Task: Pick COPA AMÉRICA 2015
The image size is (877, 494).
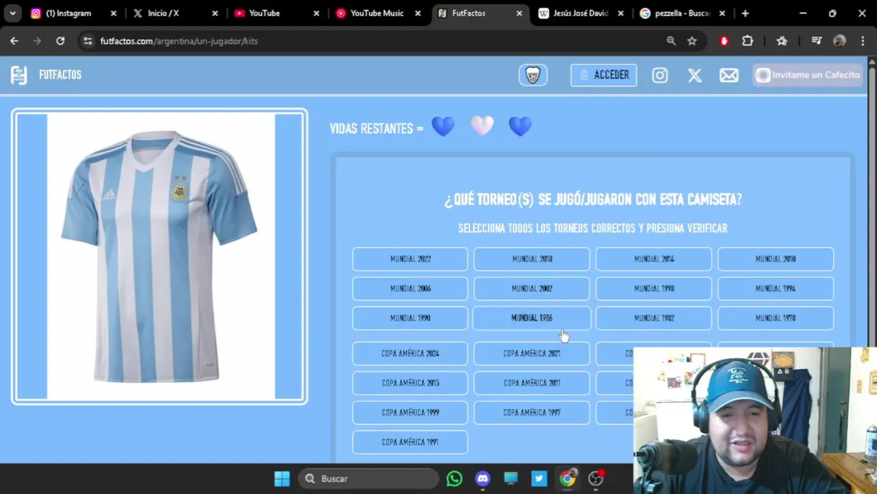Action: tap(410, 383)
